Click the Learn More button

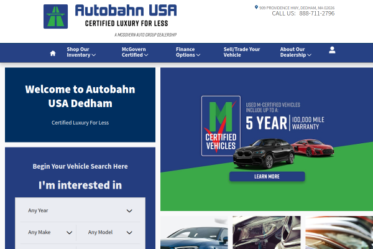tap(267, 177)
